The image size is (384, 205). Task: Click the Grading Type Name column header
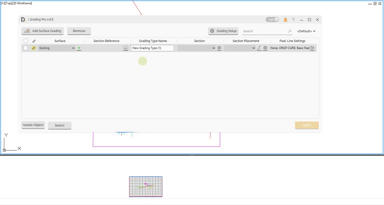coord(153,41)
